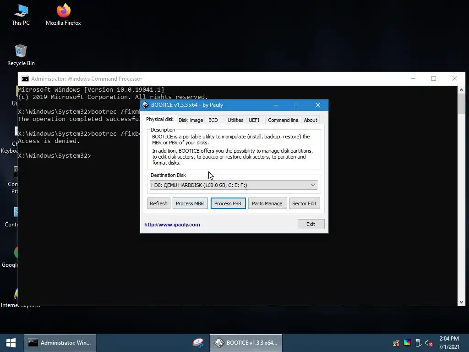Click the Microsoft Windows version line
This screenshot has height=352, width=469.
[91, 89]
